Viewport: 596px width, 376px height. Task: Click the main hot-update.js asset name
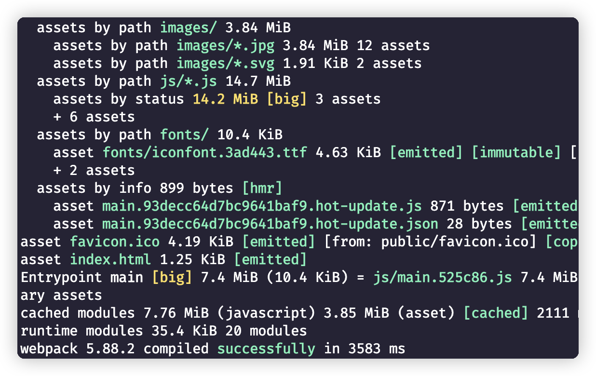pyautogui.click(x=262, y=206)
